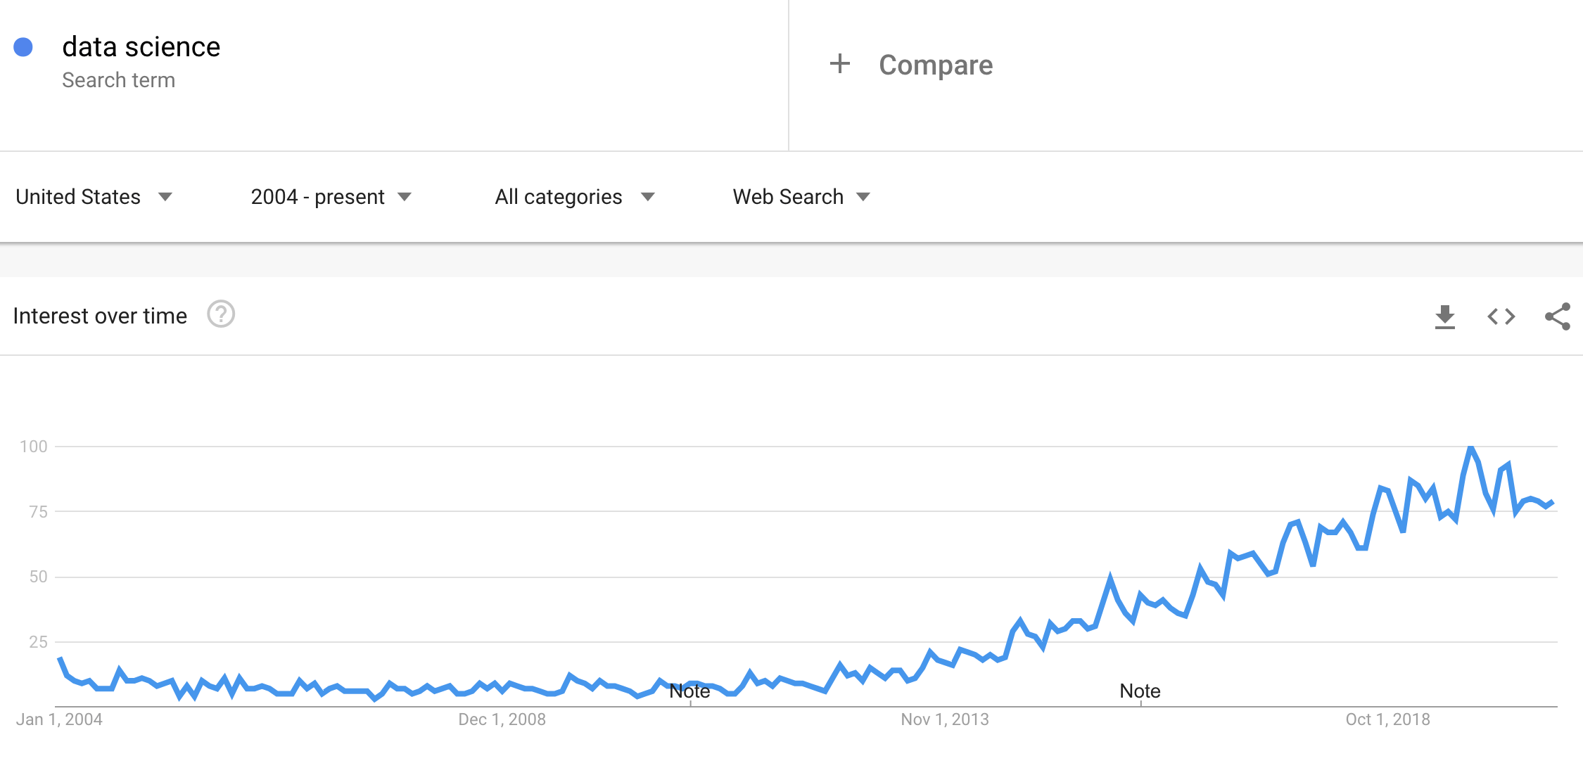Click the plus icon next to Compare
The image size is (1583, 775).
(840, 64)
